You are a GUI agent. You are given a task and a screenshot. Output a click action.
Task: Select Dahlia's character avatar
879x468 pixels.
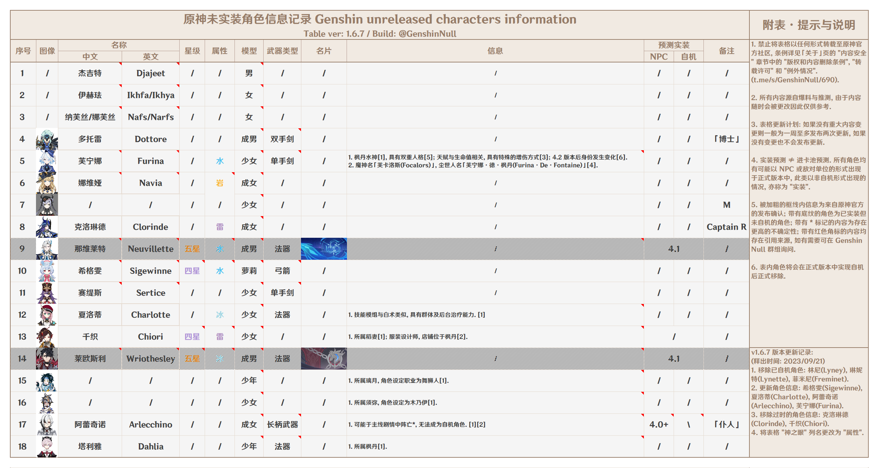coord(47,446)
